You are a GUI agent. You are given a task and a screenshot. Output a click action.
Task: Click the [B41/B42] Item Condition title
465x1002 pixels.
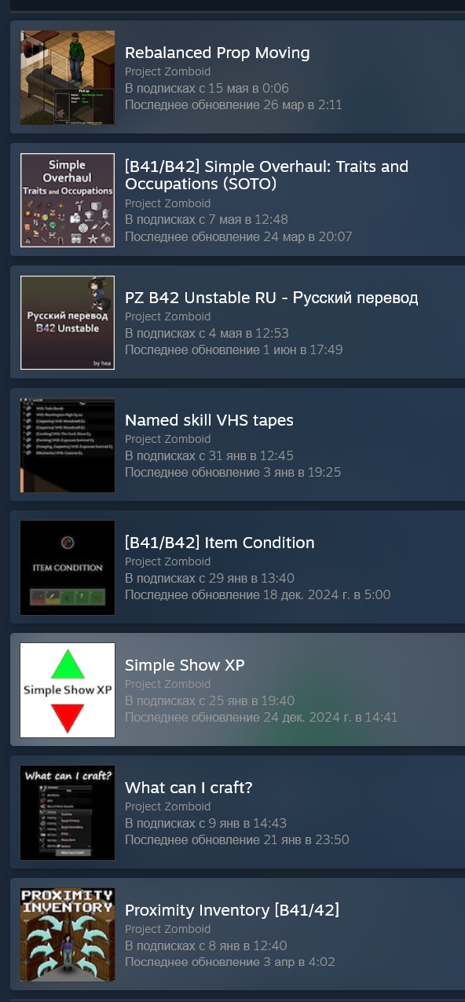220,543
